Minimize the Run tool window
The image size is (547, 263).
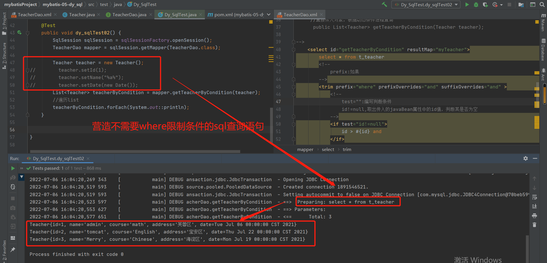pos(535,158)
